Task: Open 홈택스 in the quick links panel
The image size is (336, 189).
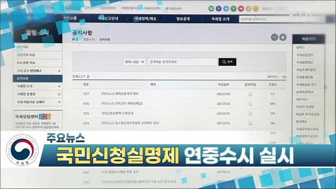Action: (300, 48)
